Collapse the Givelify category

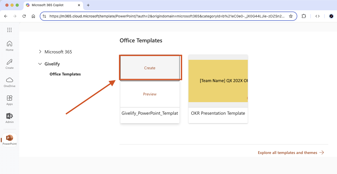coord(40,64)
